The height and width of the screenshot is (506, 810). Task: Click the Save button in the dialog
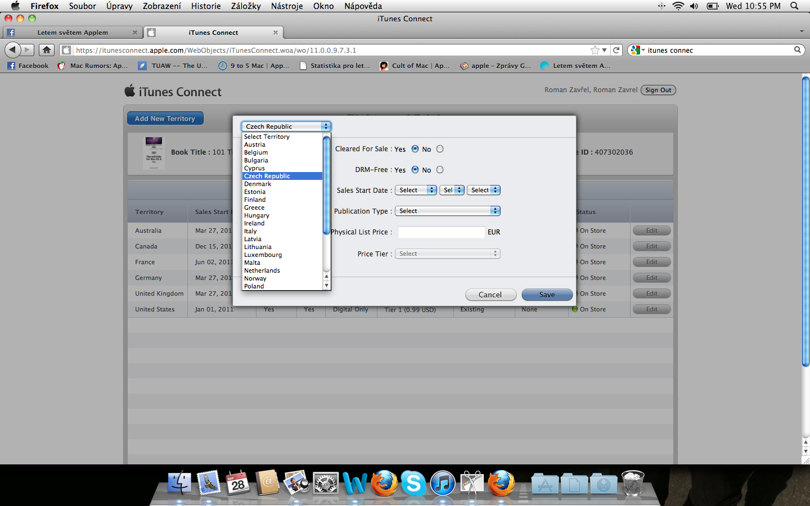tap(547, 295)
